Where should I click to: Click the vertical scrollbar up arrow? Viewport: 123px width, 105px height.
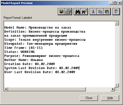[x=117, y=23]
